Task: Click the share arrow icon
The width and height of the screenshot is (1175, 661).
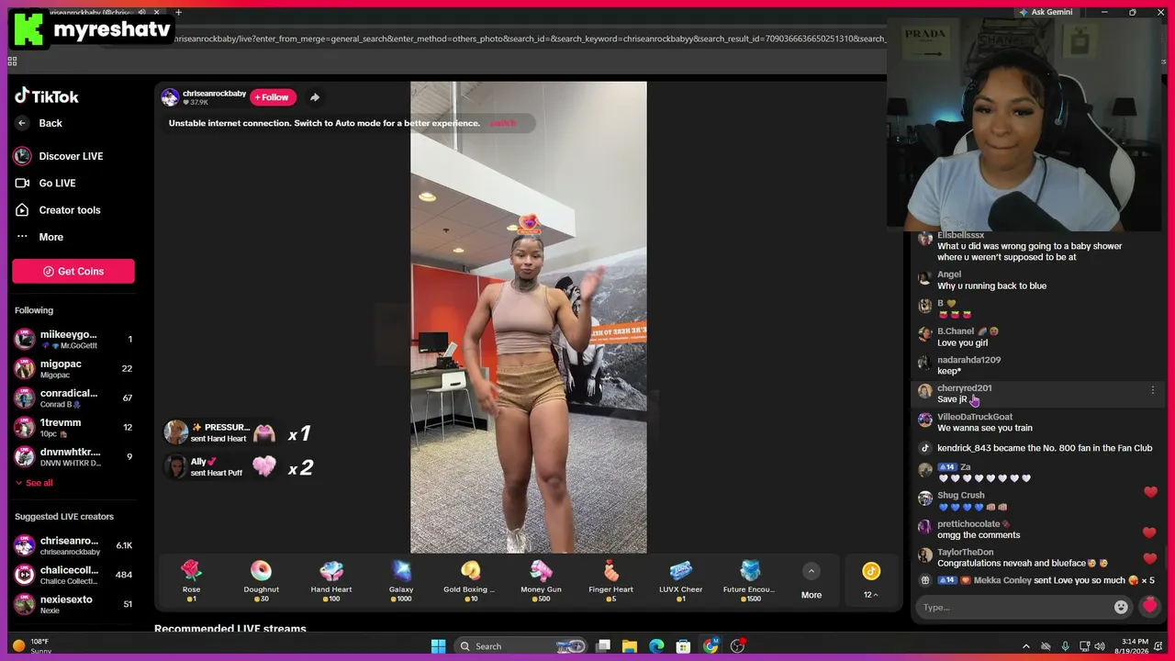Action: point(315,97)
